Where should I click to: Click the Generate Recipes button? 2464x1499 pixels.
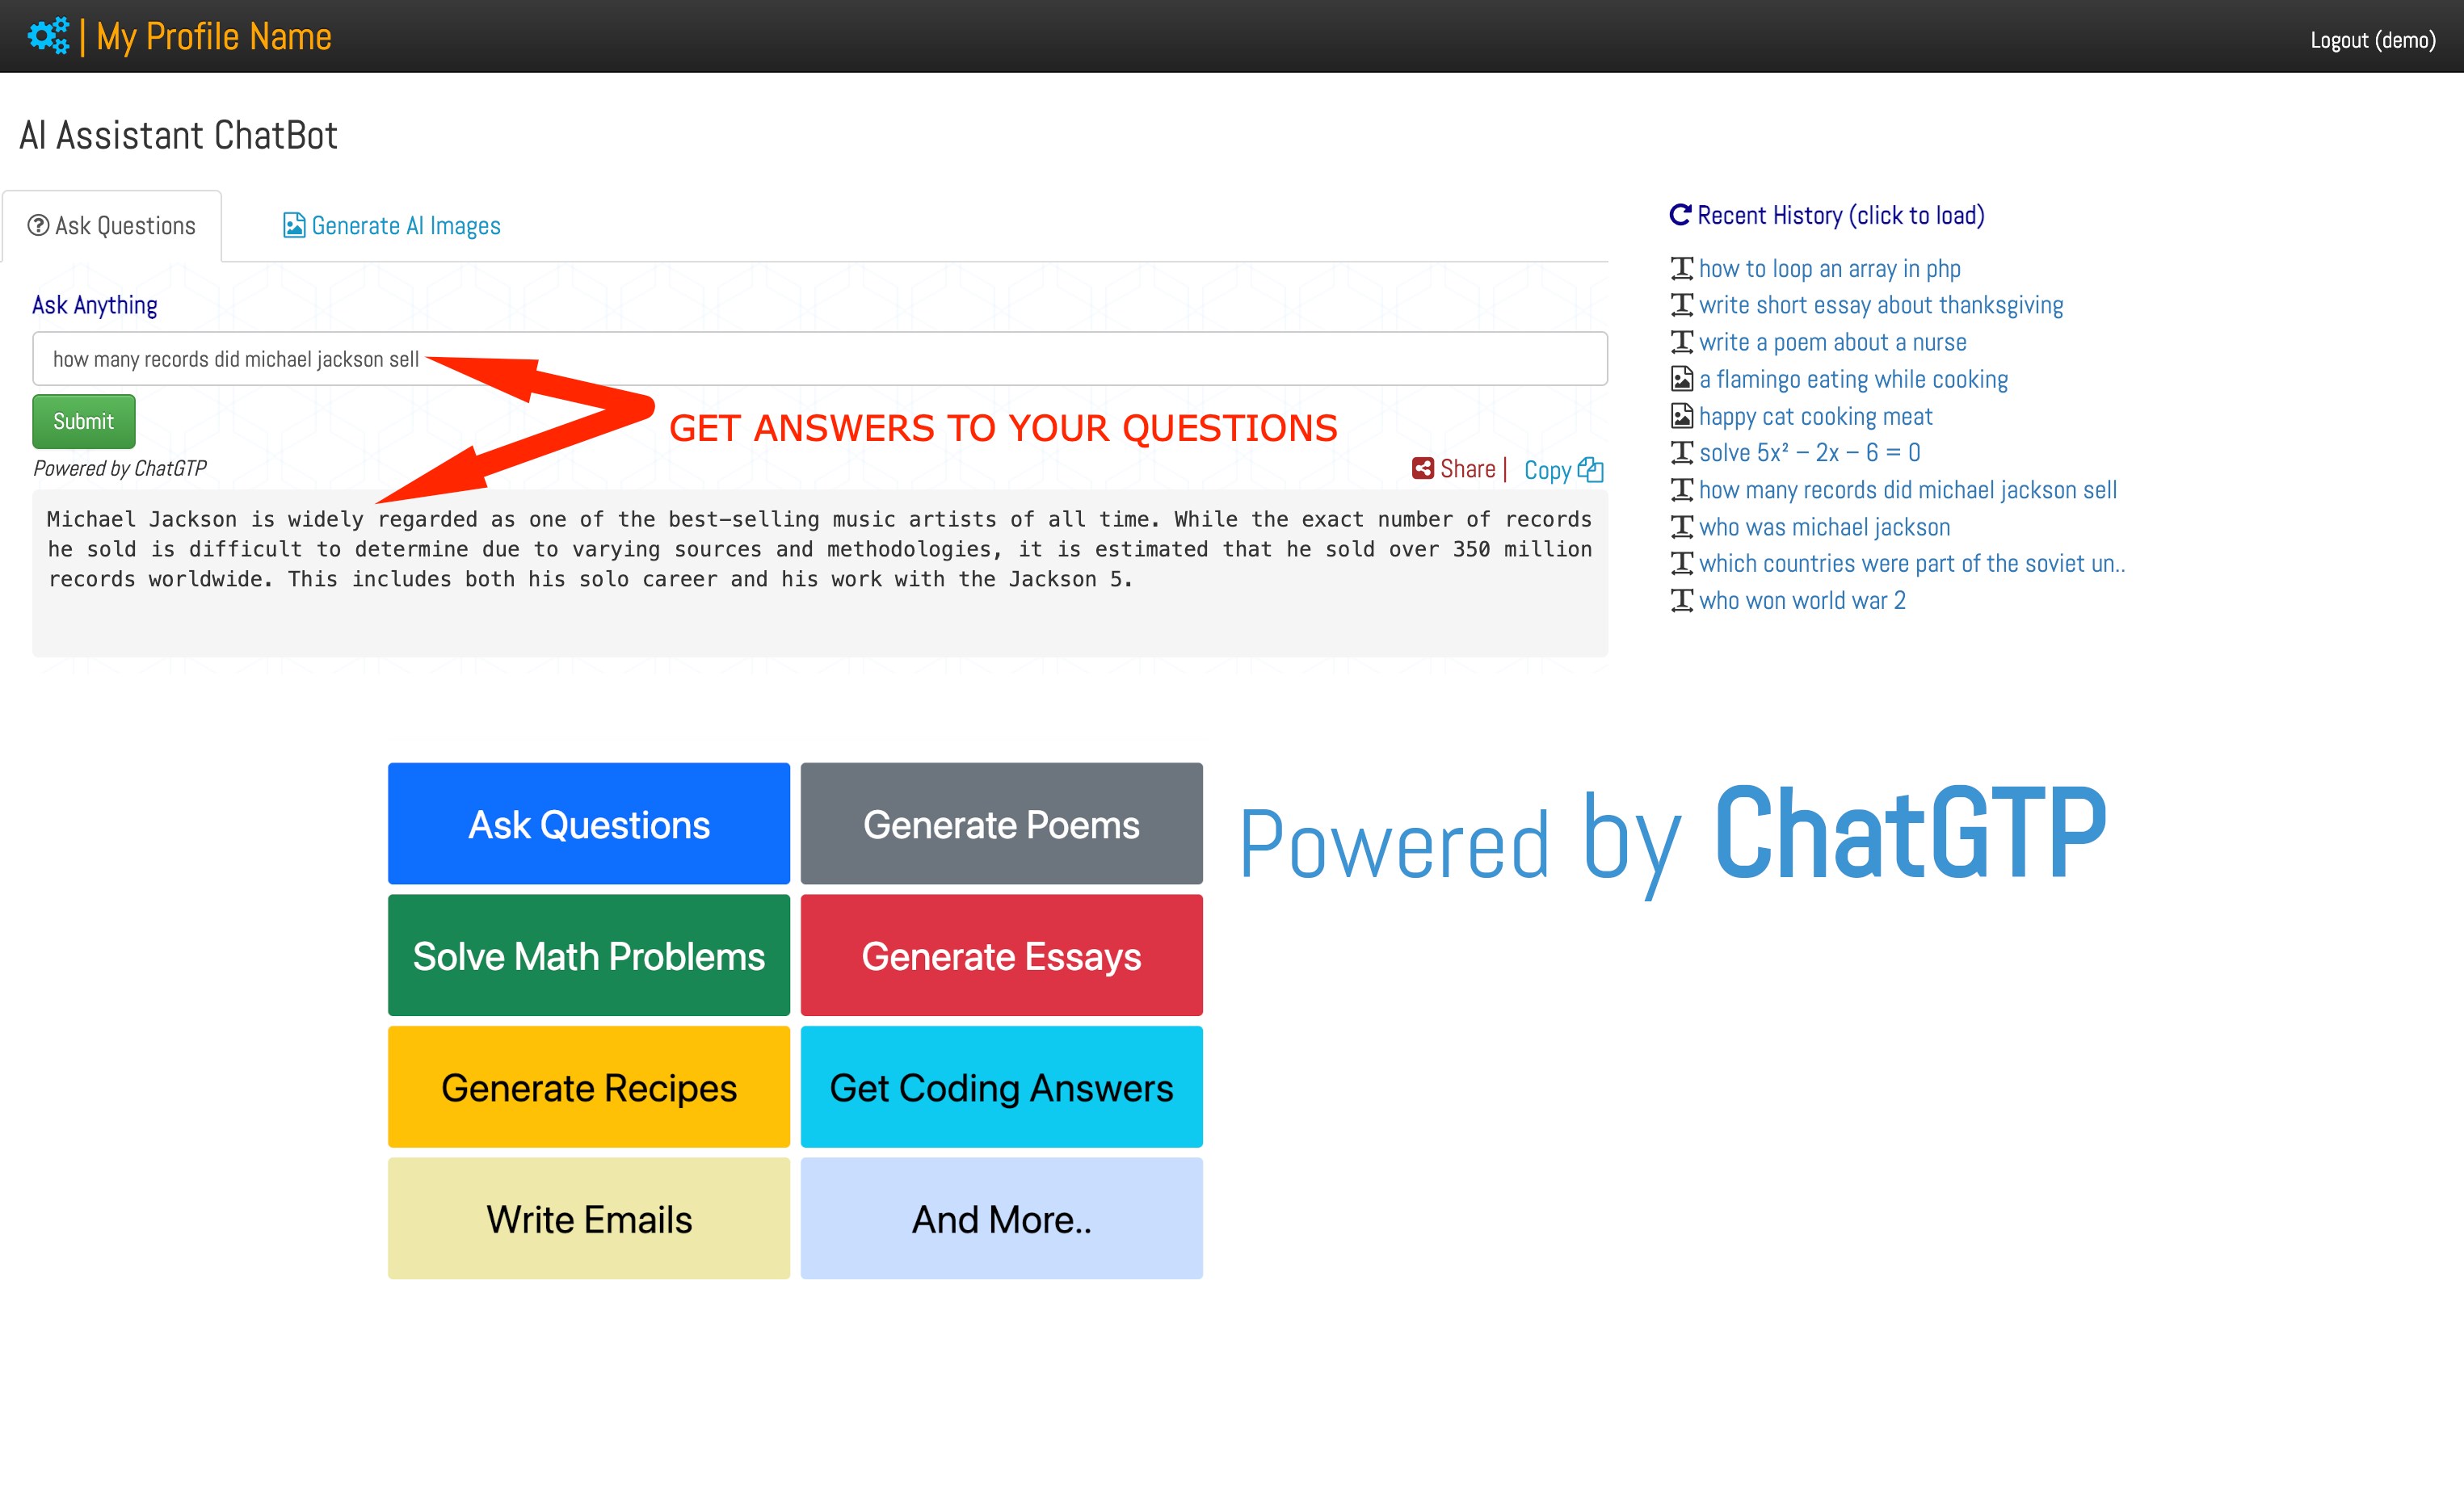588,1085
